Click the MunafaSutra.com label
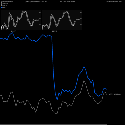The image size is (125, 125). (x=115, y=1)
